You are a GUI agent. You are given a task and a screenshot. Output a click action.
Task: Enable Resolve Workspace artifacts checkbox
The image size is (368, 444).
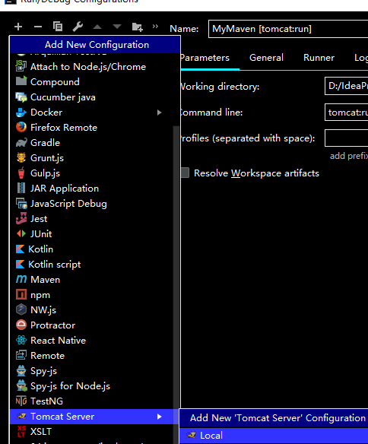point(185,173)
